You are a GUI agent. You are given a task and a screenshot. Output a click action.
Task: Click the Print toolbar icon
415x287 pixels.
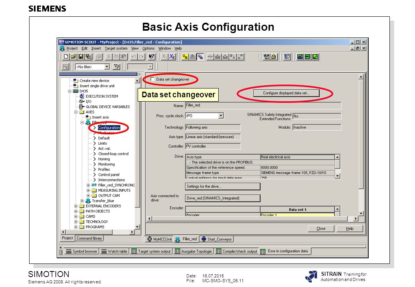[x=99, y=57]
